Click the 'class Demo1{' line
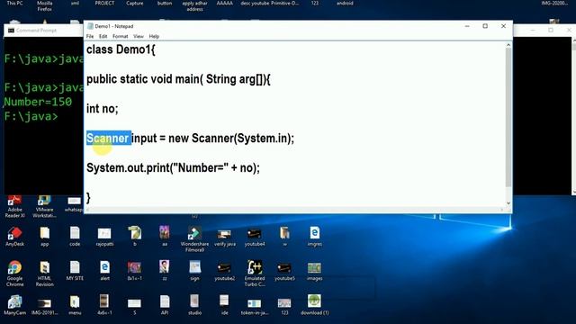The height and width of the screenshot is (324, 576). 121,49
